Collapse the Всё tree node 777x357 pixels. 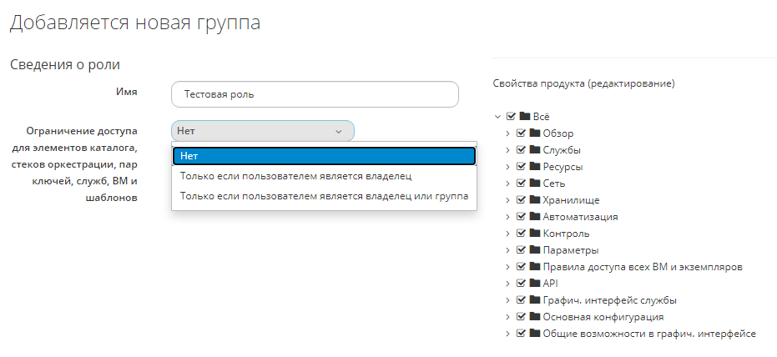[x=498, y=117]
